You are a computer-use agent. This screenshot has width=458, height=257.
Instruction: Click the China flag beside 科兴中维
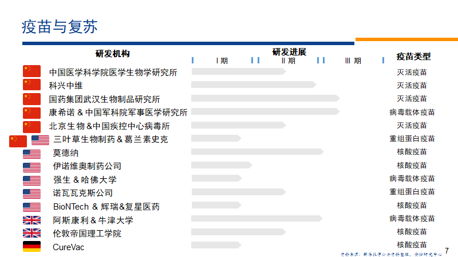coord(32,85)
